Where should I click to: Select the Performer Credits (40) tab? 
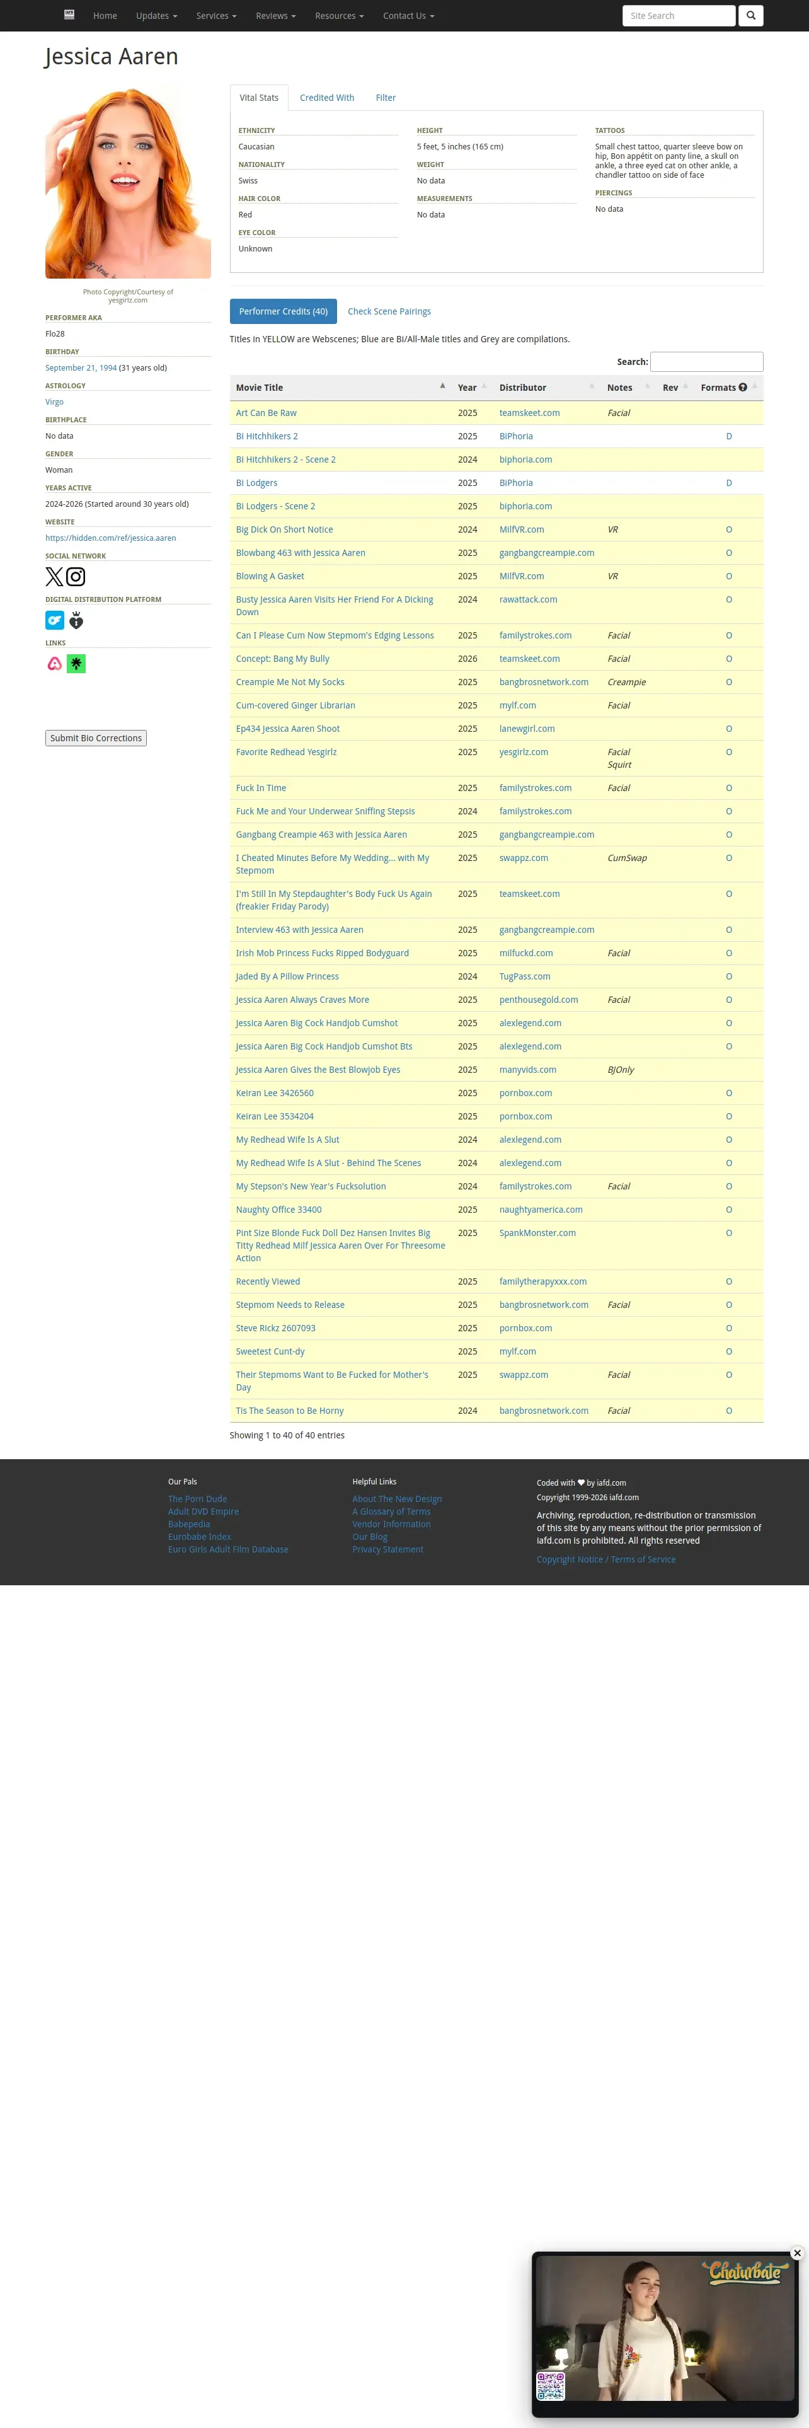(284, 312)
